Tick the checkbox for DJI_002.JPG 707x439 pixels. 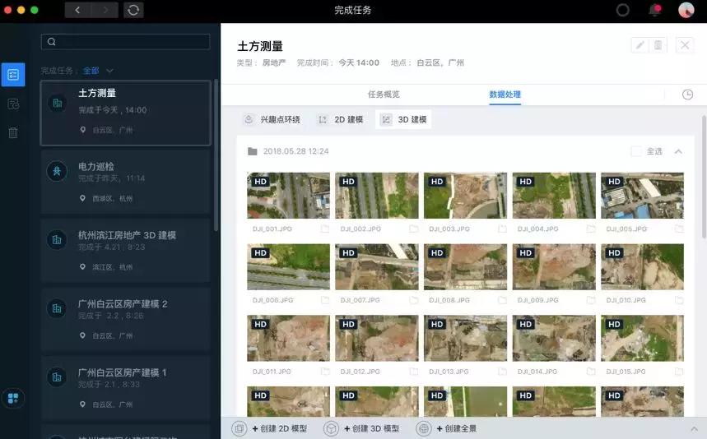click(413, 229)
